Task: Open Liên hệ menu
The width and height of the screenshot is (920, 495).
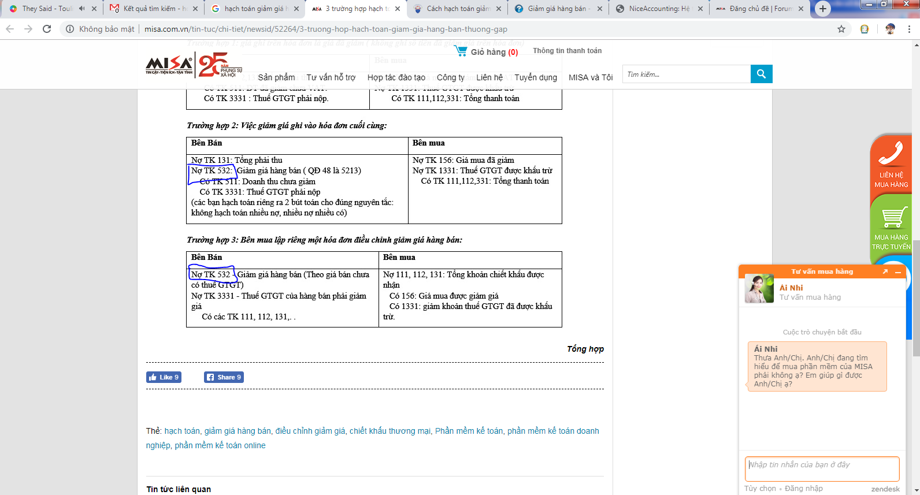Action: (x=489, y=77)
